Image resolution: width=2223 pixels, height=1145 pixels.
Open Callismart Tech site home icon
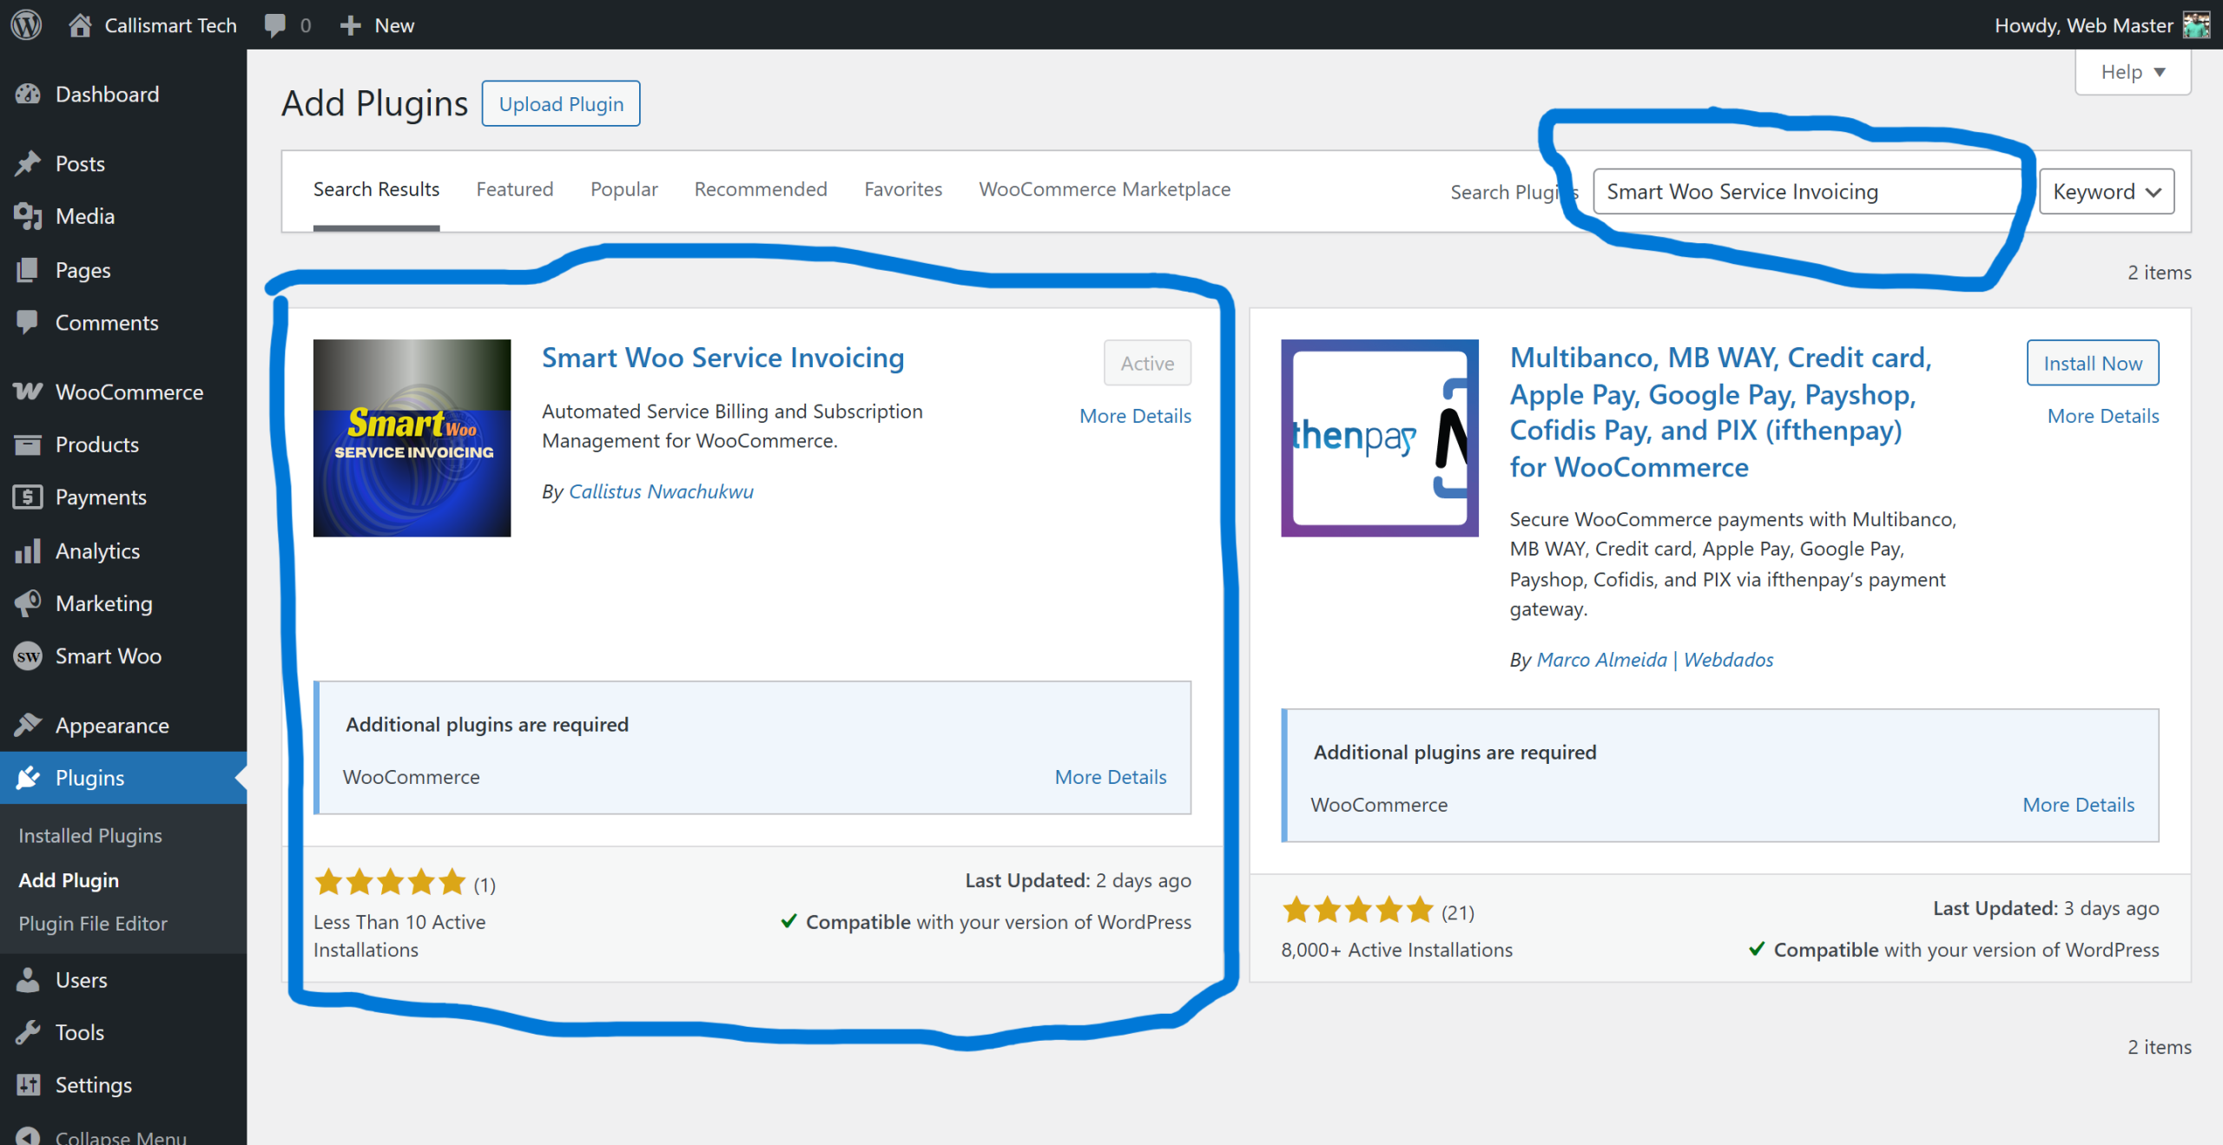(x=80, y=25)
